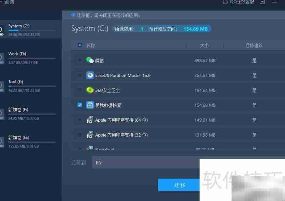Open QQ在线客服 support link

[x=242, y=2]
